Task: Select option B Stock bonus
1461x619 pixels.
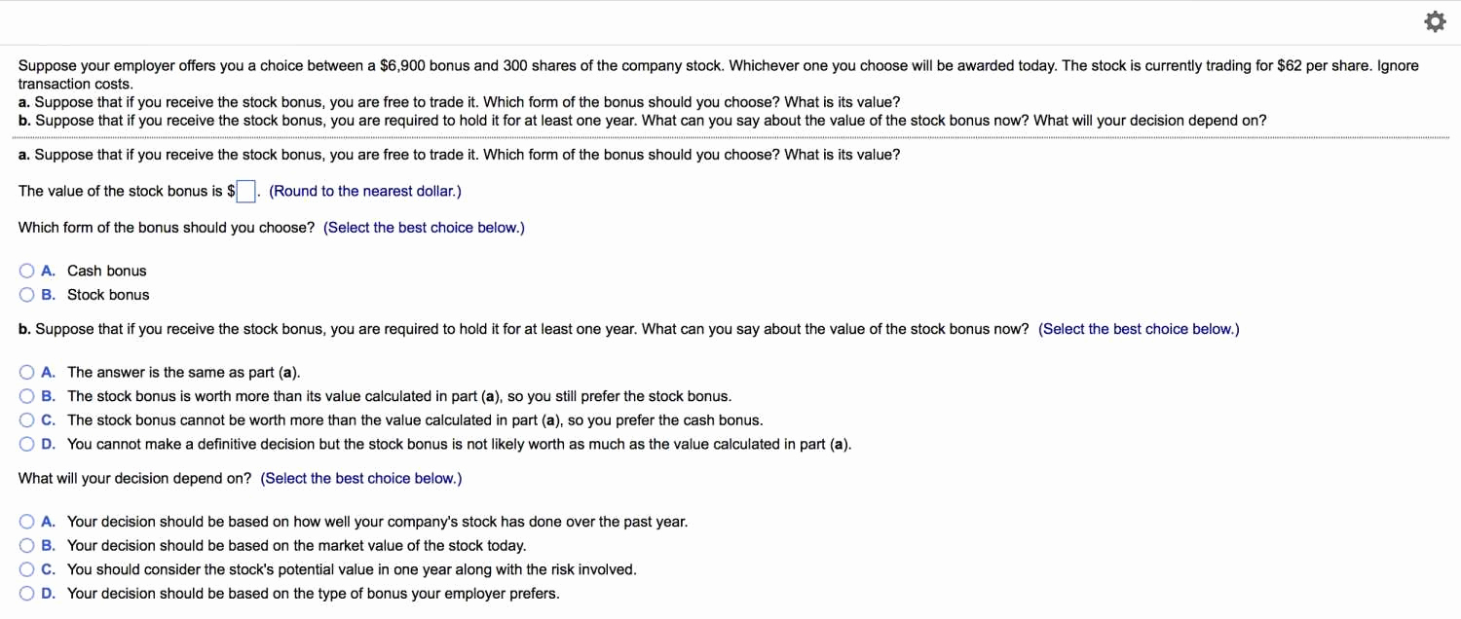Action: coord(27,295)
